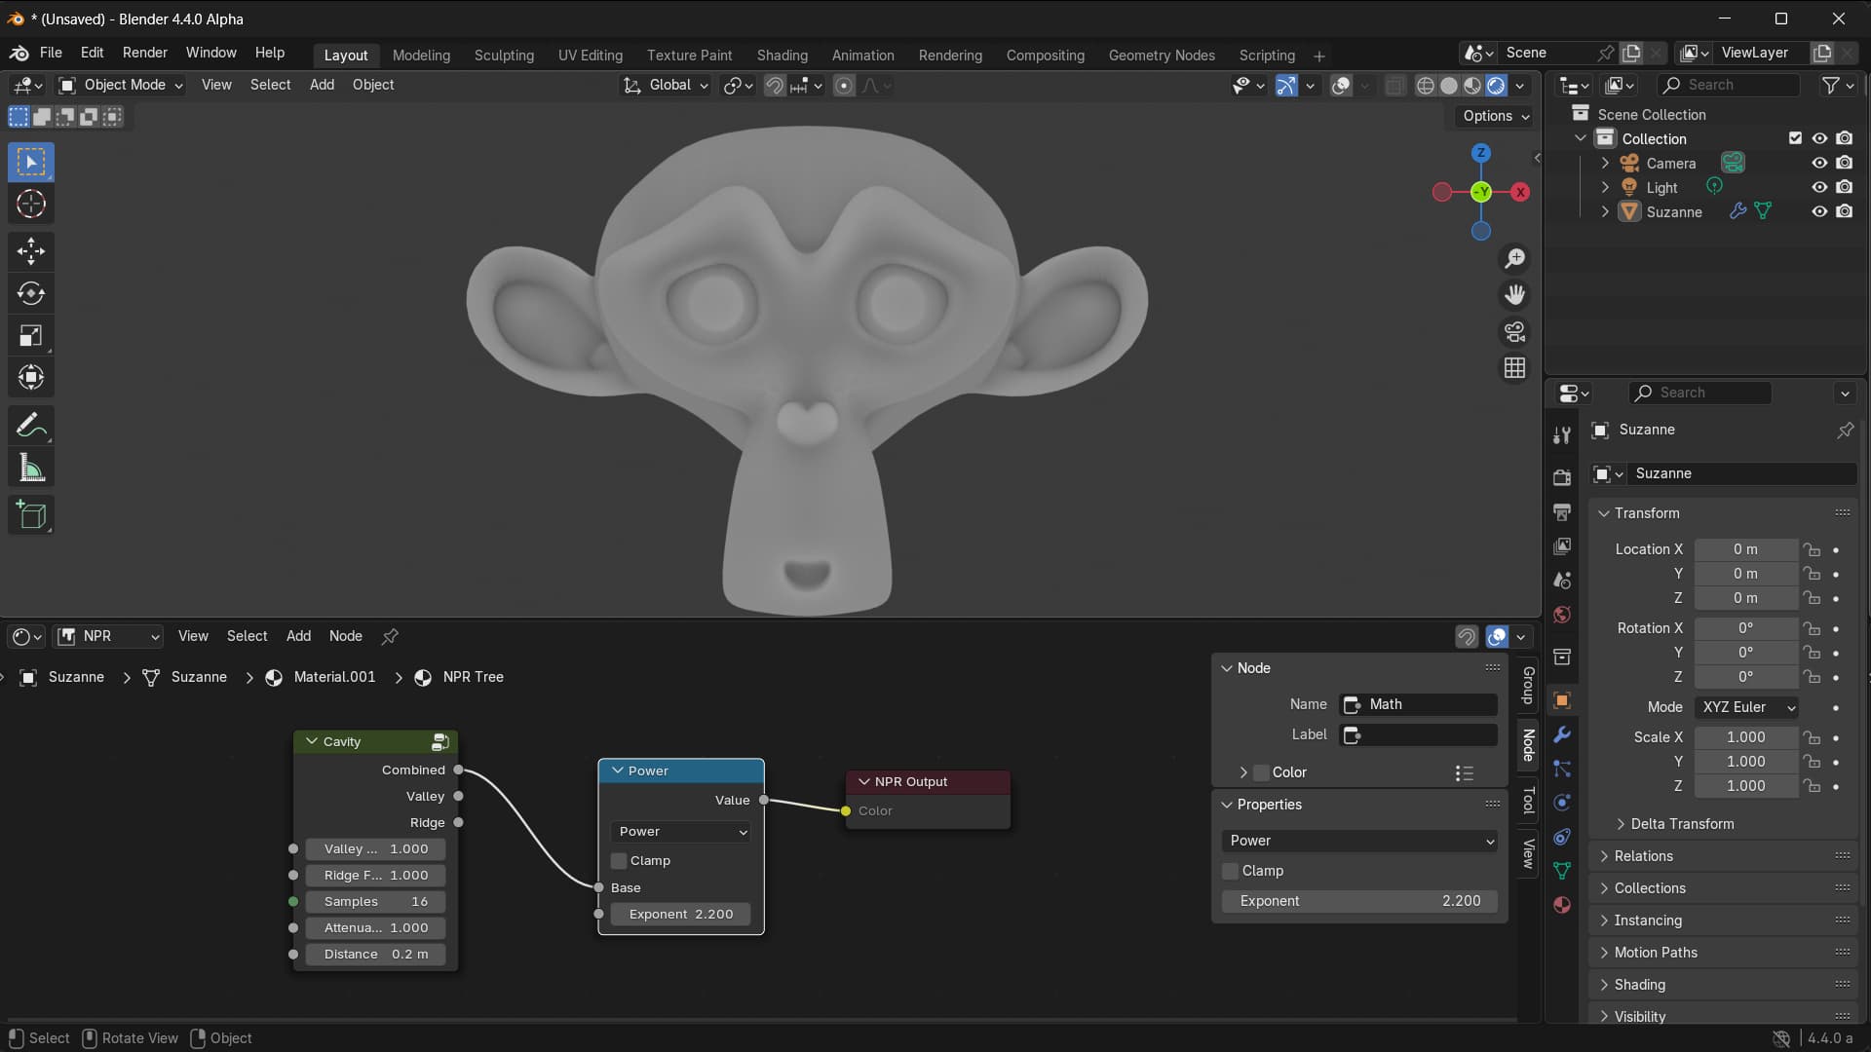
Task: Add a new workspace tab
Action: pos(1319,56)
